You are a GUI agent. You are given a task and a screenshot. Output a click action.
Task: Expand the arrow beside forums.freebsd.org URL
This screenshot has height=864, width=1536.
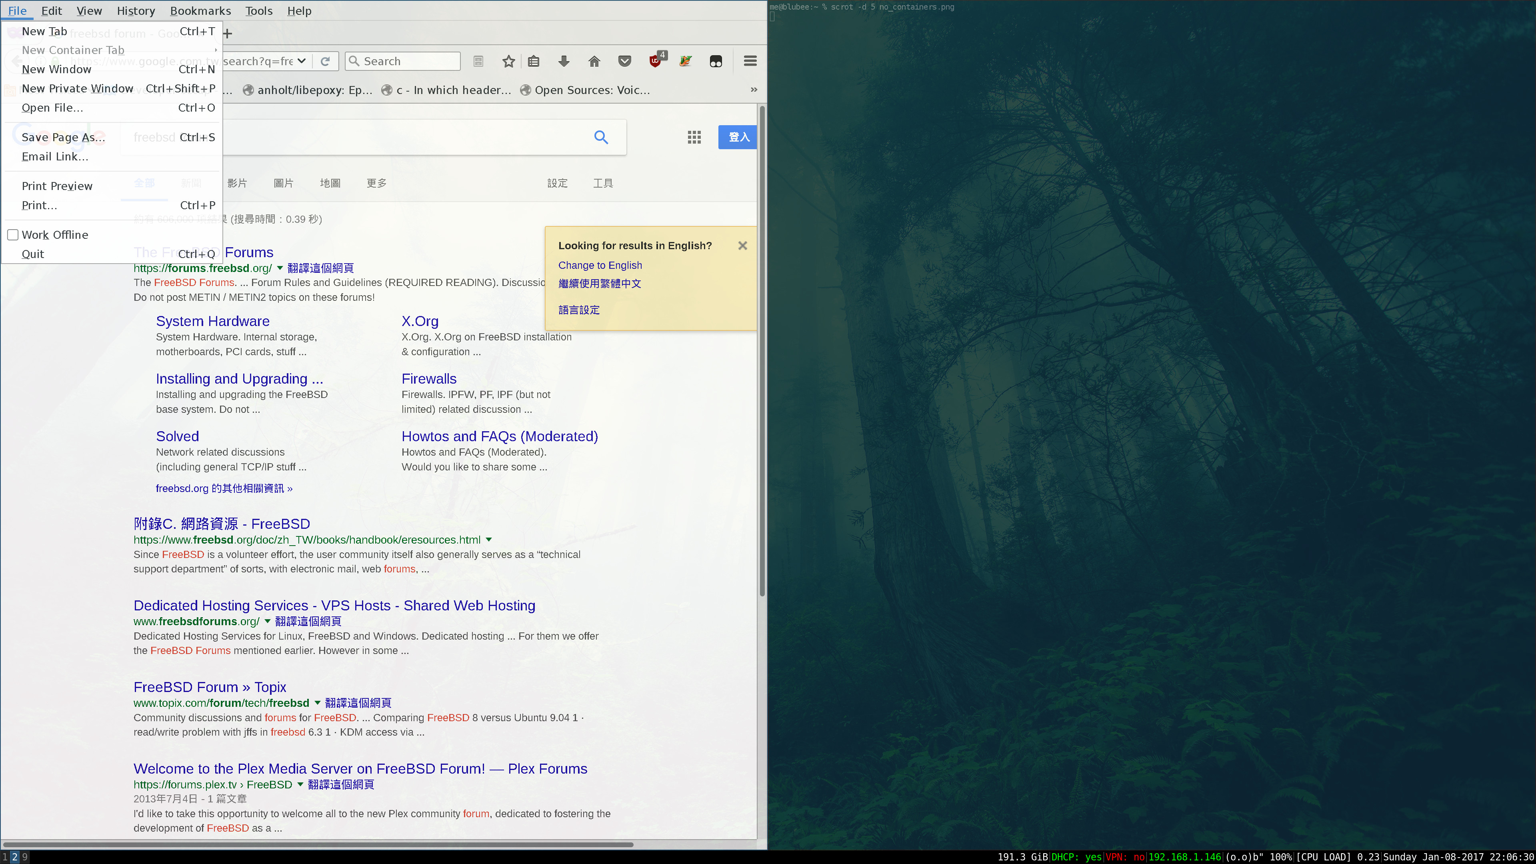280,268
